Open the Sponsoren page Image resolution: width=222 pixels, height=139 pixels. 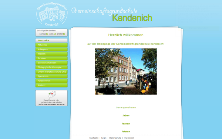(x=51, y=76)
